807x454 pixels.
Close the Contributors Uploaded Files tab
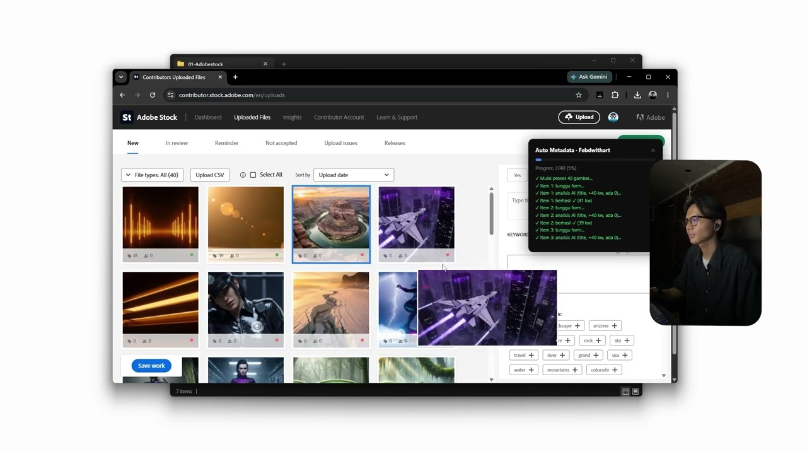click(x=220, y=77)
